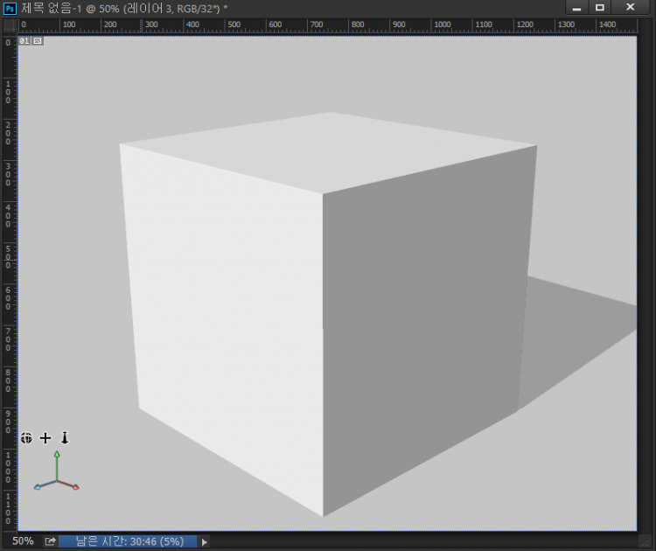Select the dark right face of cube
This screenshot has width=656, height=551.
coord(424,332)
